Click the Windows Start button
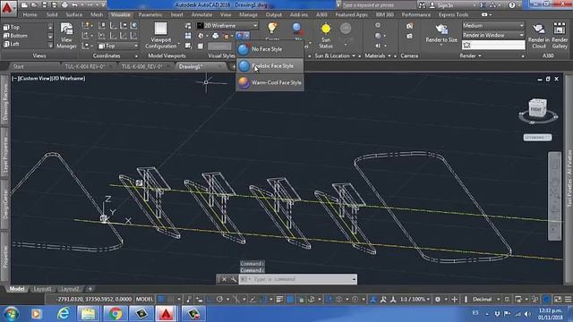 click(11, 314)
